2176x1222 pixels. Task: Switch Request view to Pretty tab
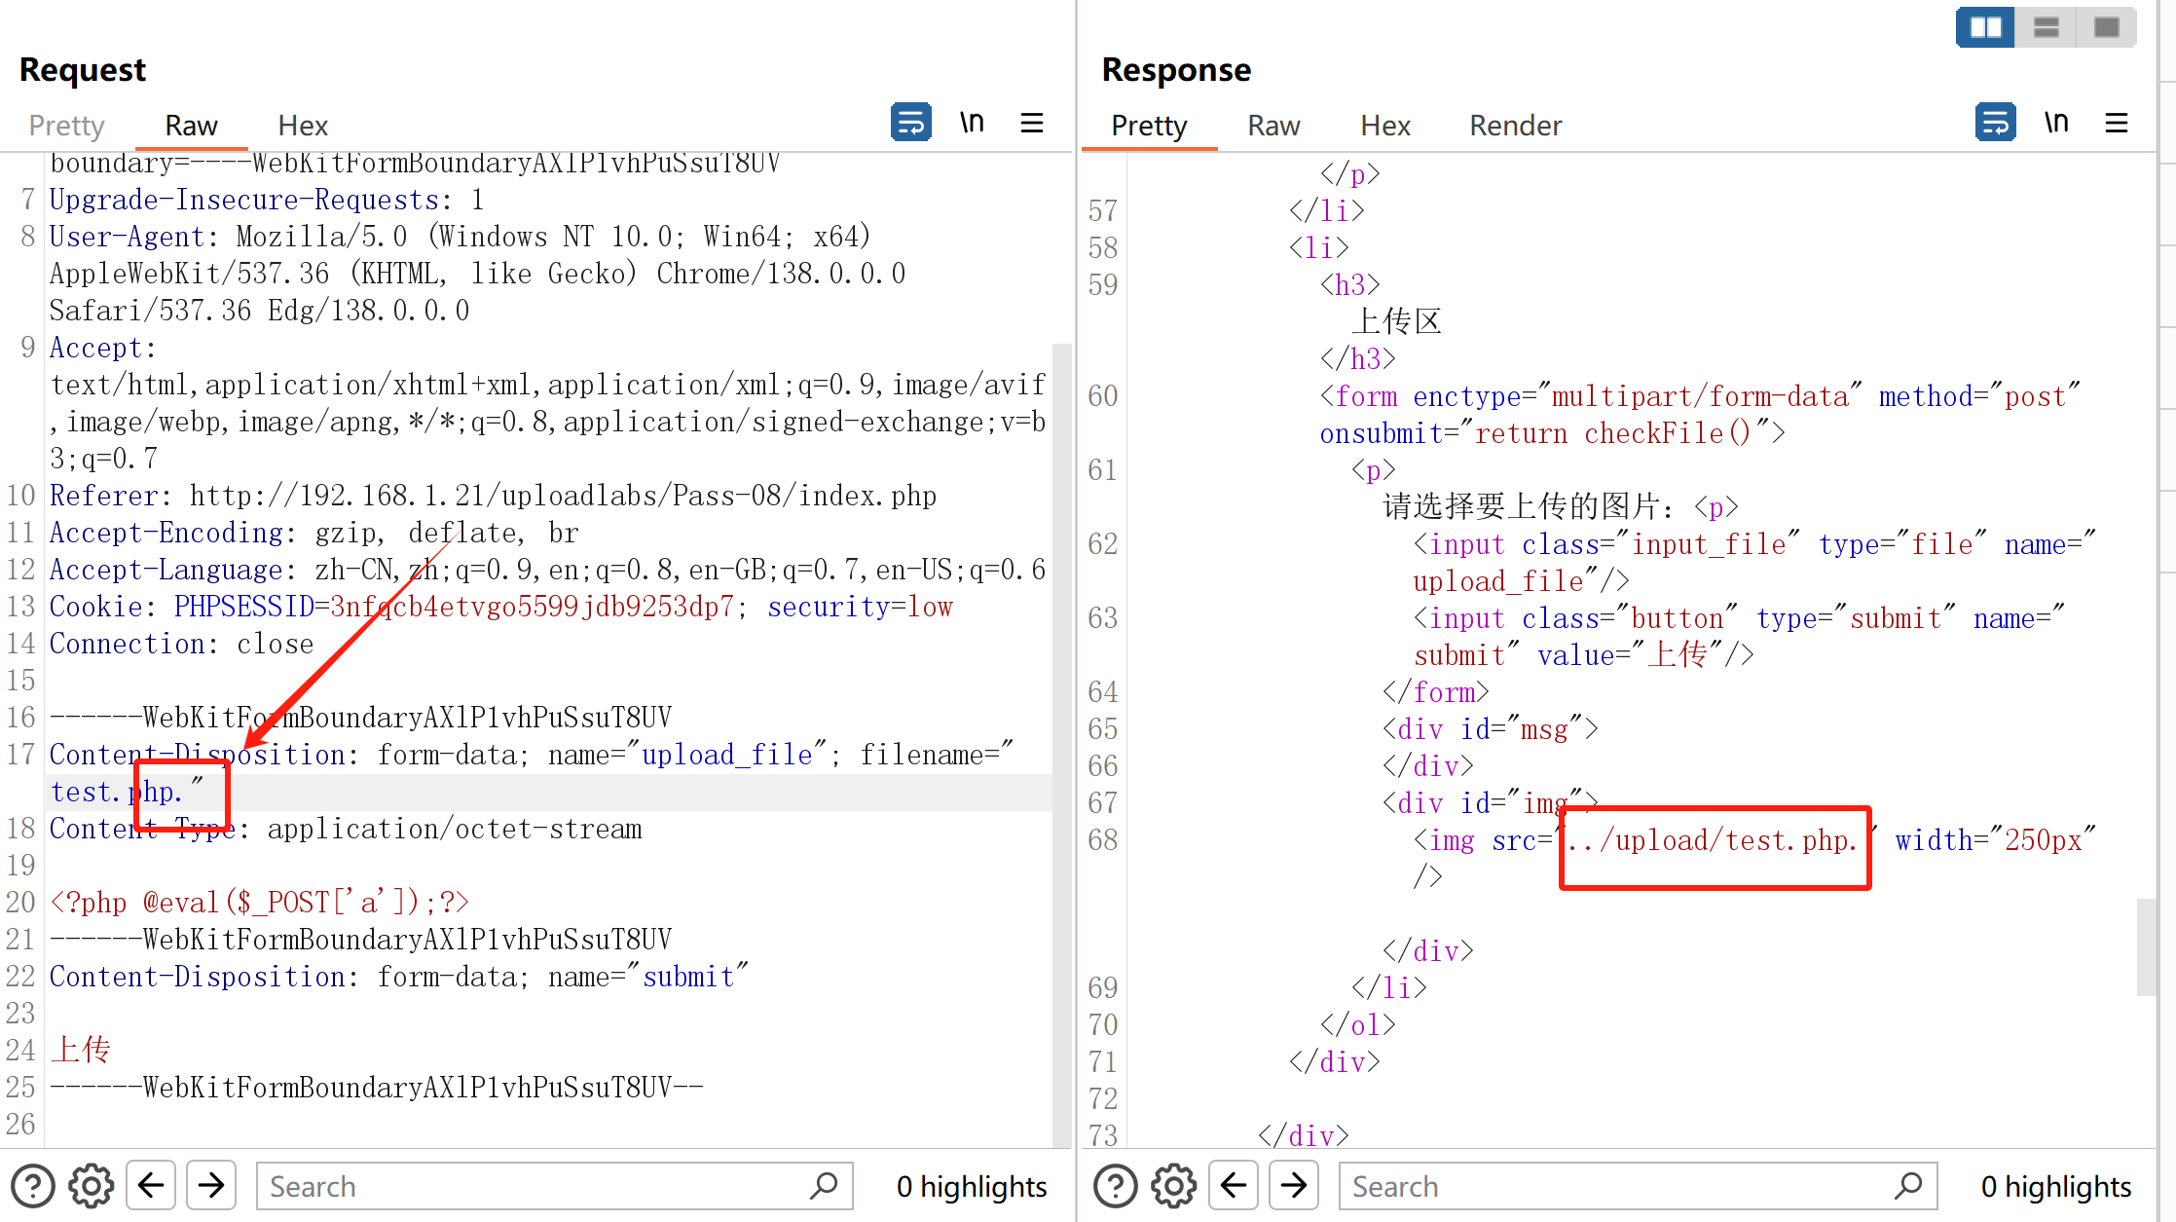click(66, 126)
